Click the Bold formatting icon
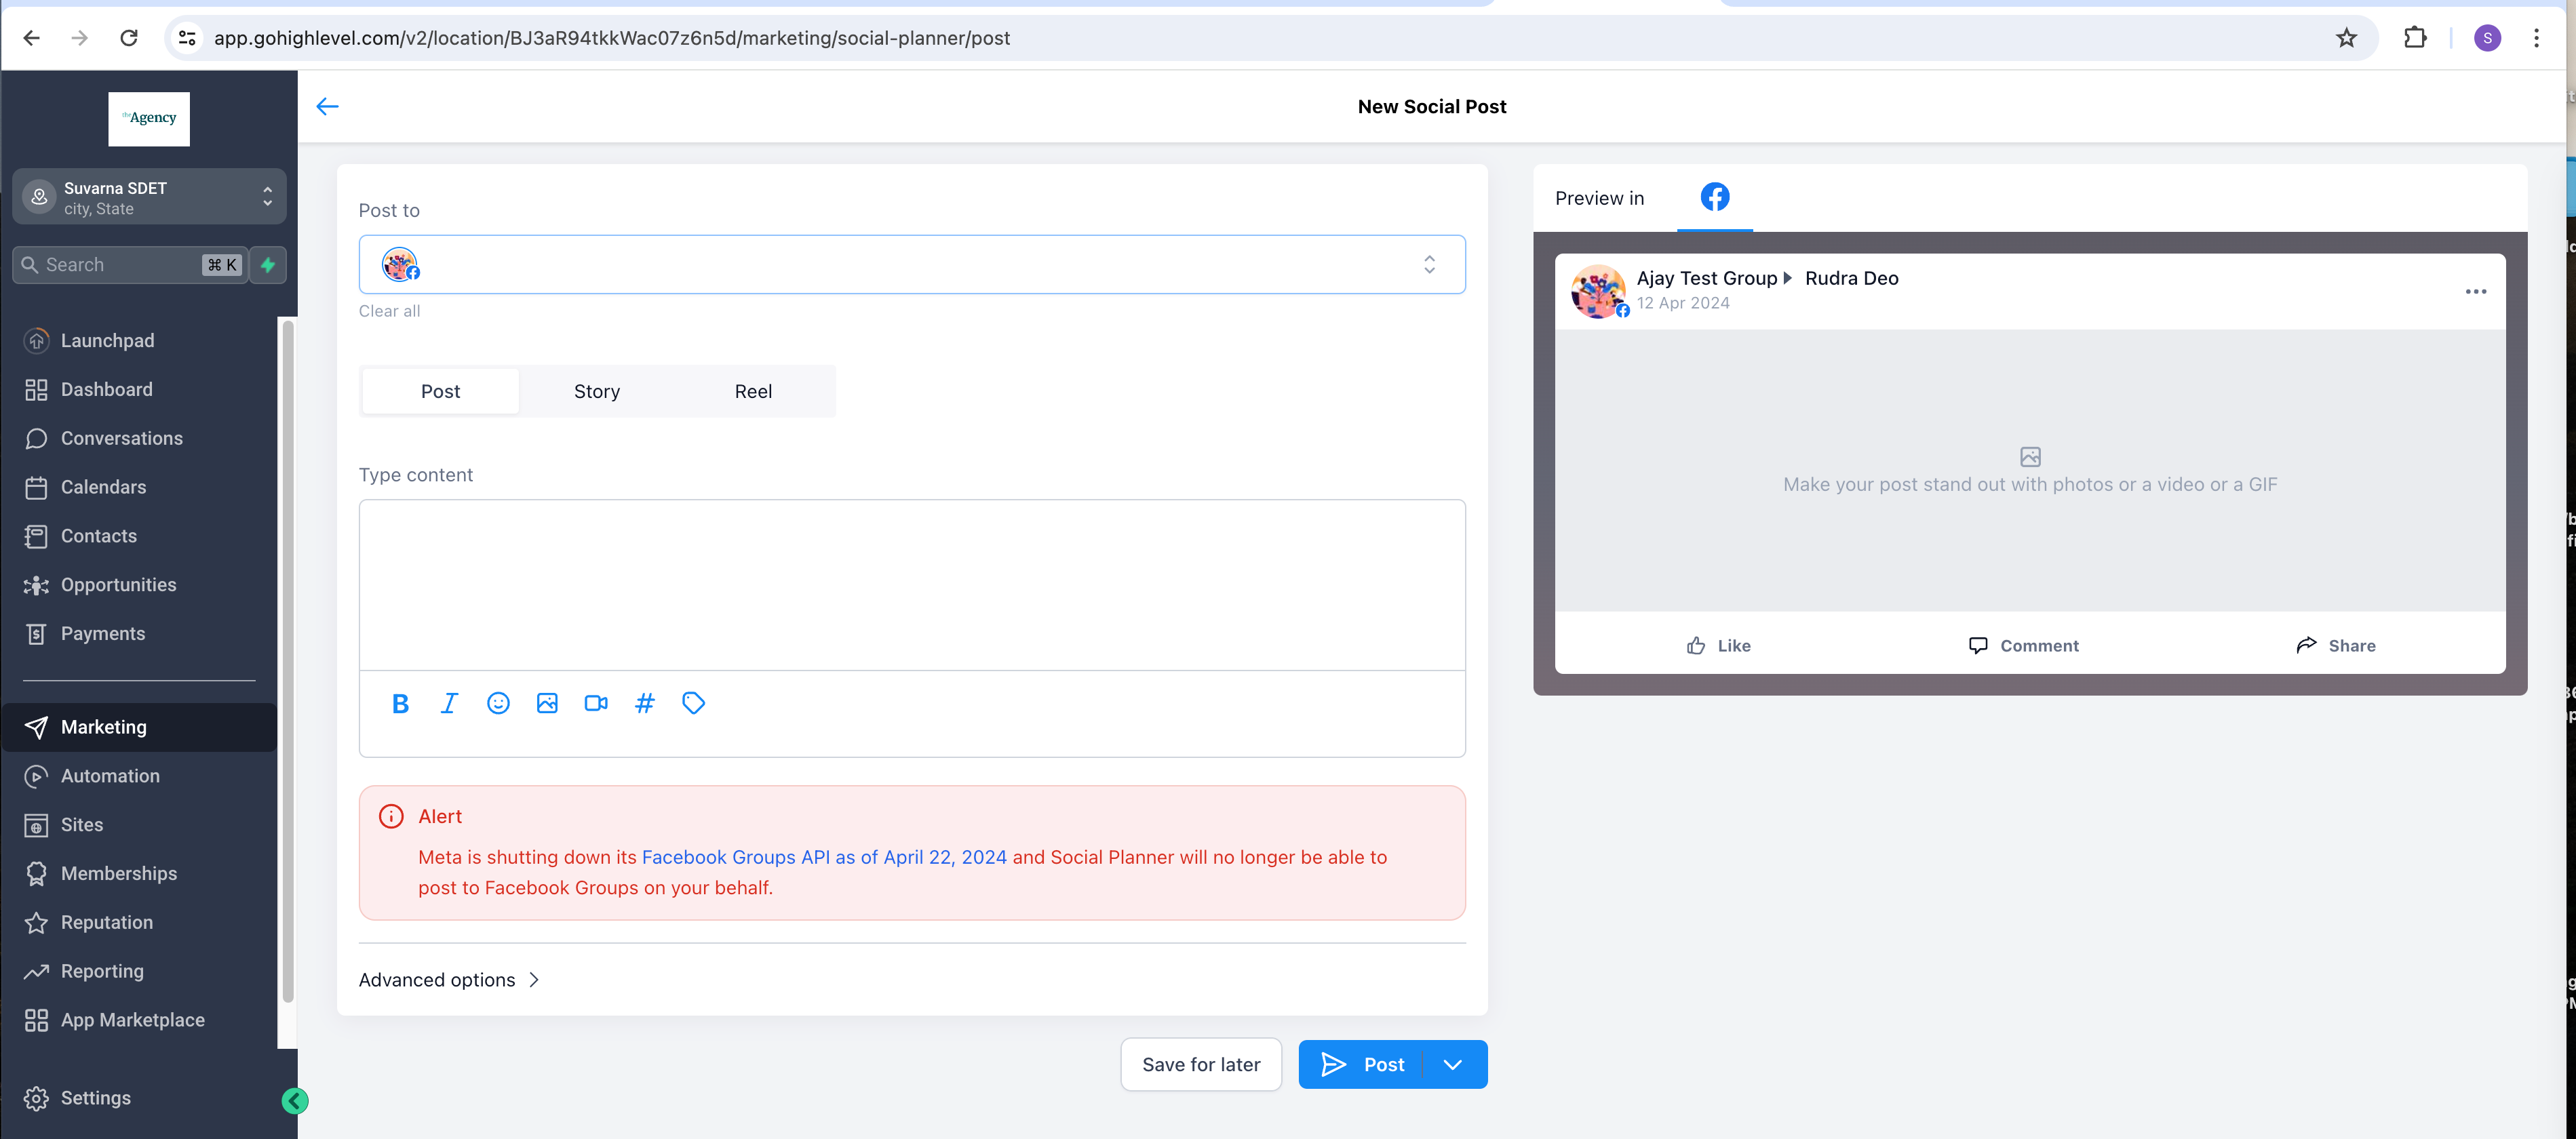The height and width of the screenshot is (1139, 2576). click(x=400, y=704)
